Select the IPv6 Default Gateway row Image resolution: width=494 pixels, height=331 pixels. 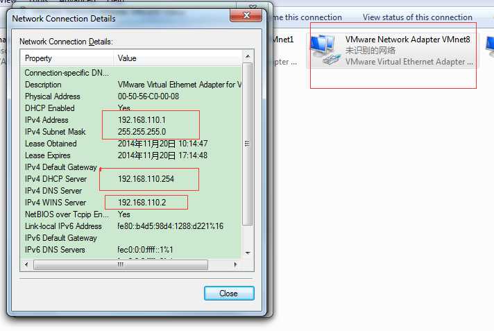130,238
